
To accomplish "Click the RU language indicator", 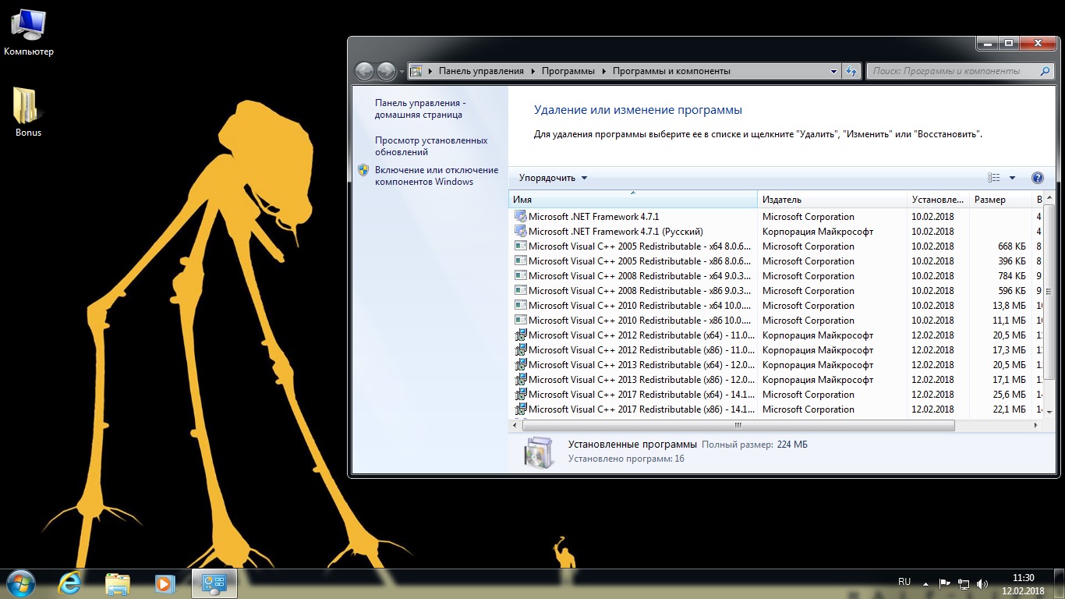I will [x=904, y=582].
